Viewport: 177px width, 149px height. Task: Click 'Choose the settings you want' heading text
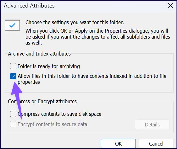pos(75,22)
